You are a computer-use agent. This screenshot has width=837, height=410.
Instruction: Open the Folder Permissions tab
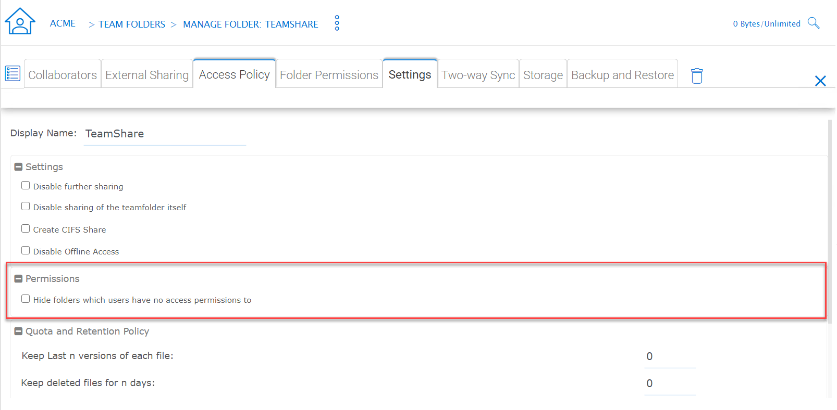pos(329,74)
